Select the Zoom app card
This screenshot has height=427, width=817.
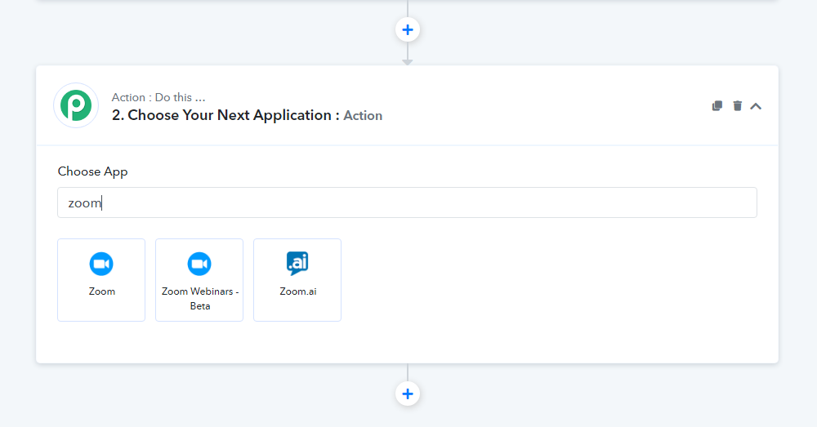(x=101, y=280)
